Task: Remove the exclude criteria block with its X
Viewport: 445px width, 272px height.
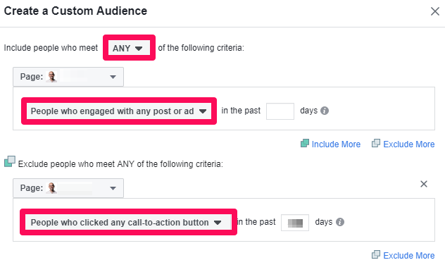Action: click(424, 184)
